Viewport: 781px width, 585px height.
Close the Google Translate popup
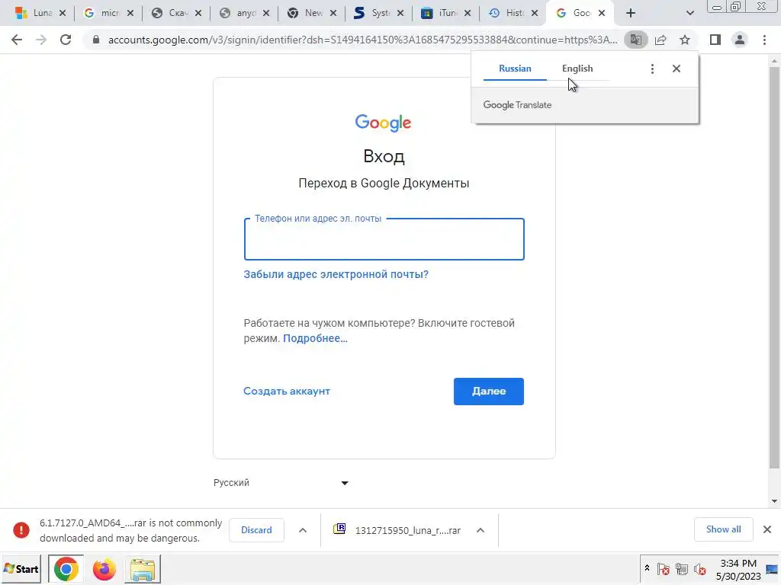(x=677, y=69)
